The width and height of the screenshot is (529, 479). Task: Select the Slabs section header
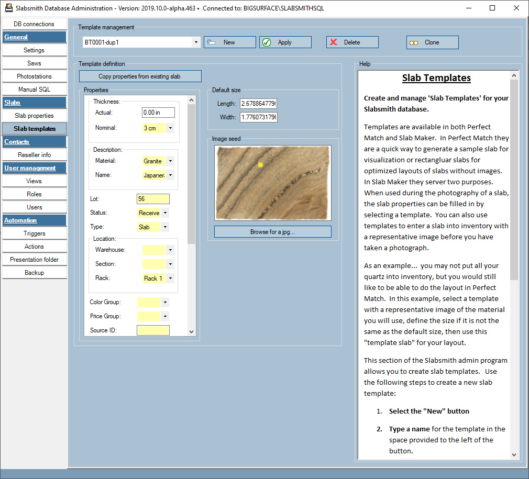click(34, 103)
